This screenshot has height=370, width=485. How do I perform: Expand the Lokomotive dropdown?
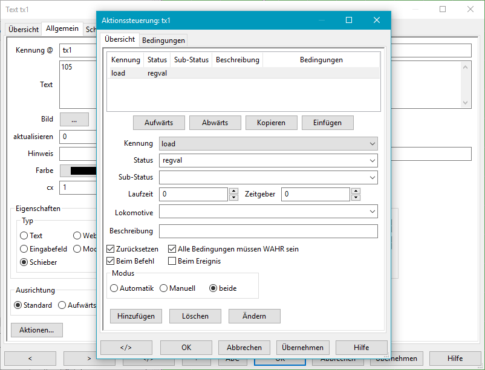pos(371,211)
